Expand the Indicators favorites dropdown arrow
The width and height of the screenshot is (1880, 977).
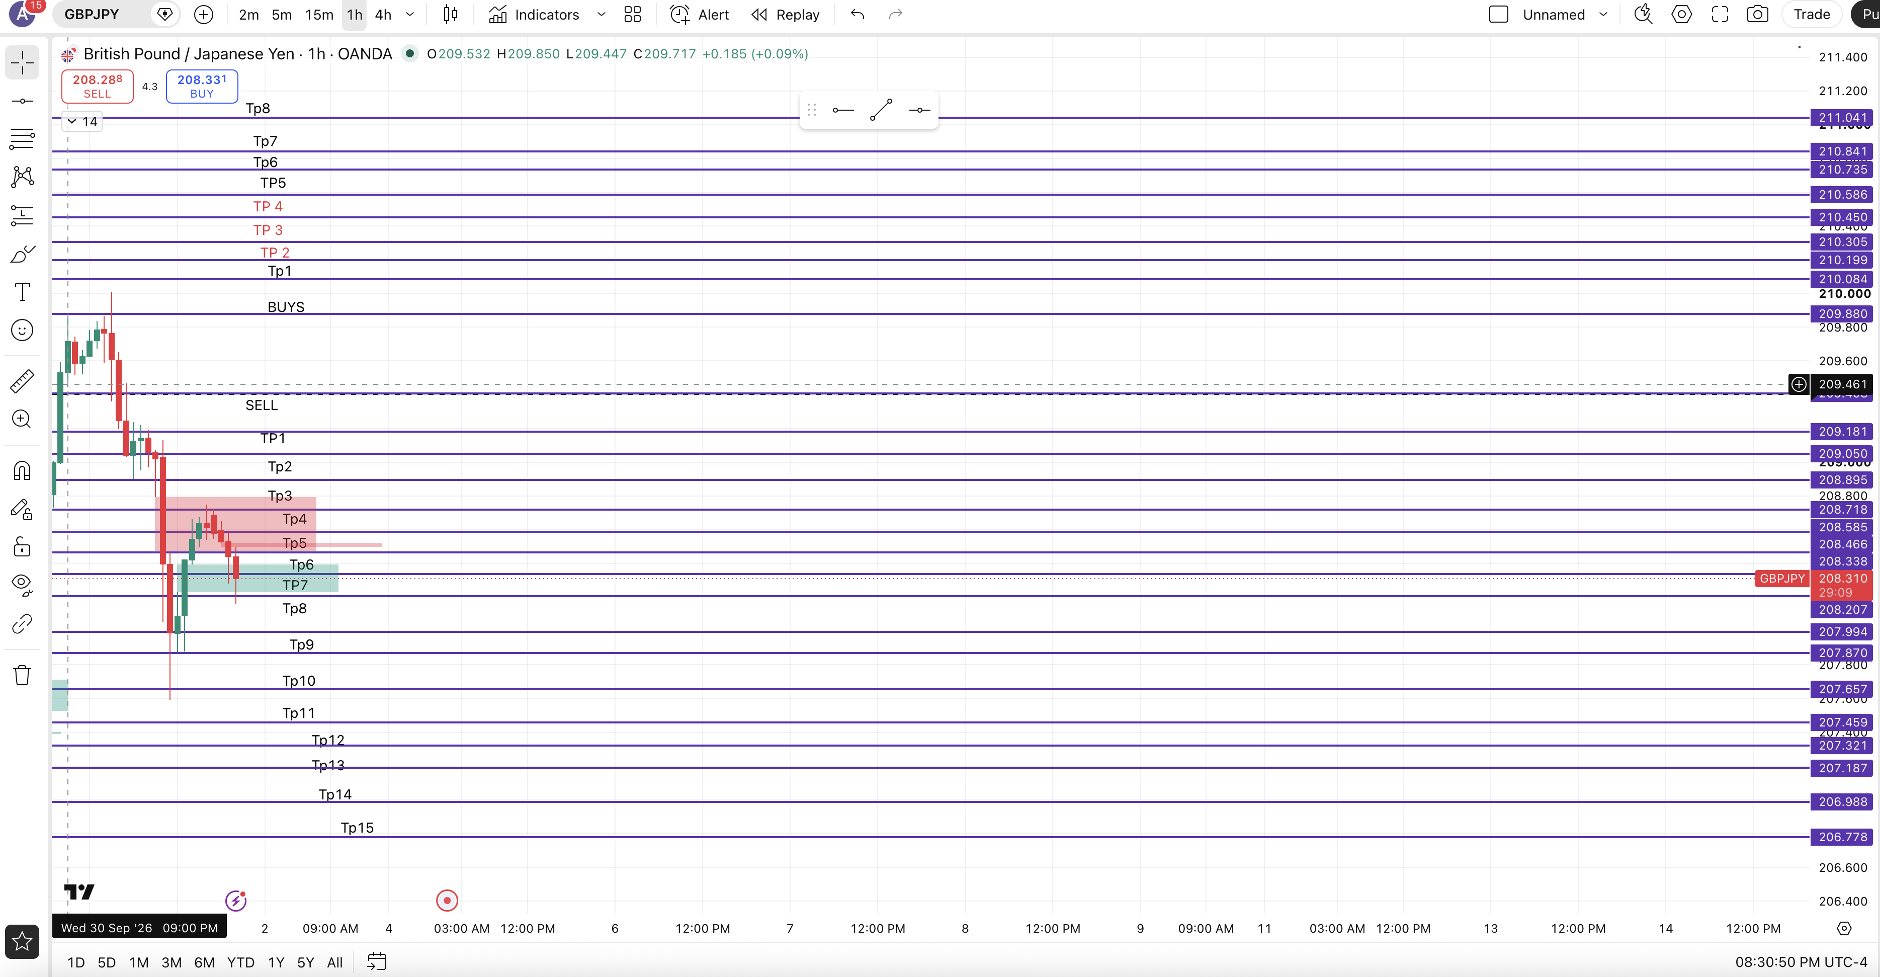tap(602, 15)
